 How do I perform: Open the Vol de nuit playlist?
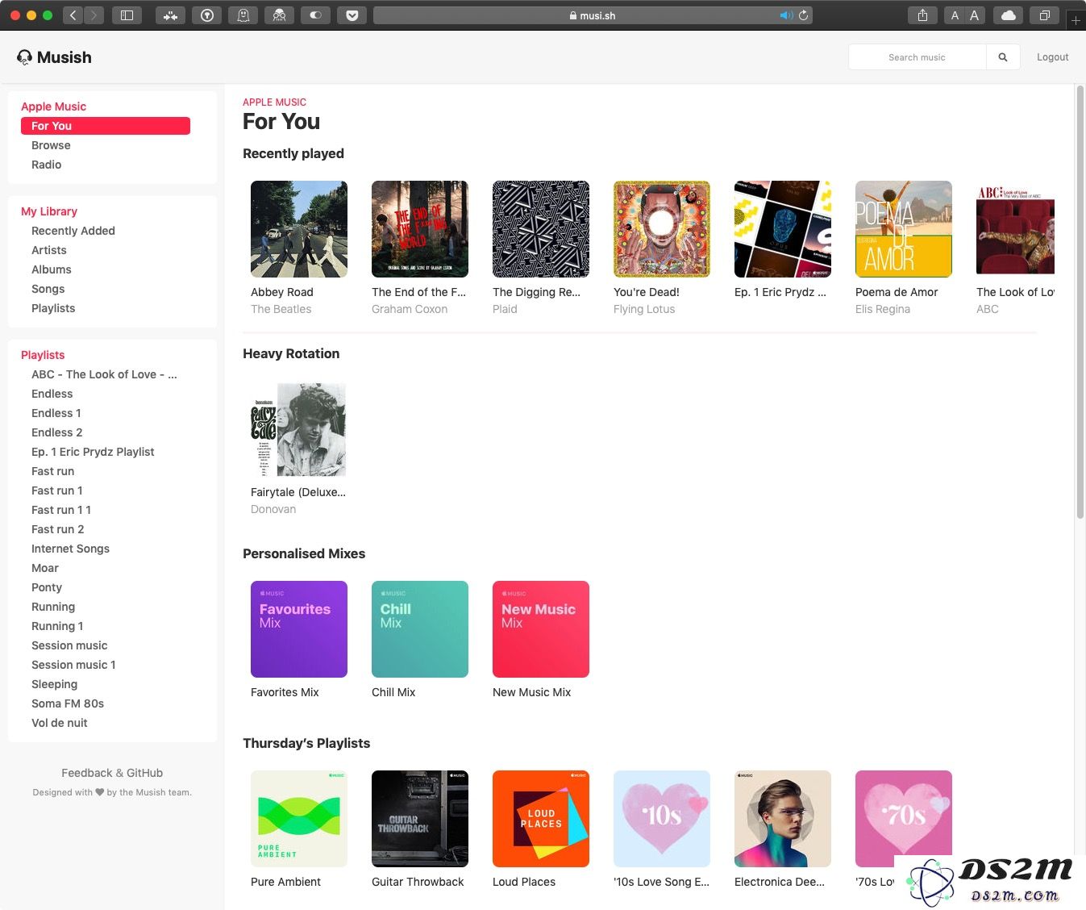pos(60,723)
